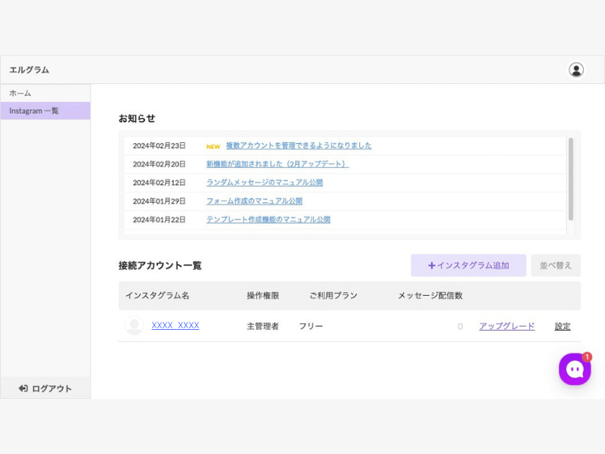This screenshot has height=454, width=605.
Task: Click the インスタグラム名 column header
Action: [x=157, y=296]
